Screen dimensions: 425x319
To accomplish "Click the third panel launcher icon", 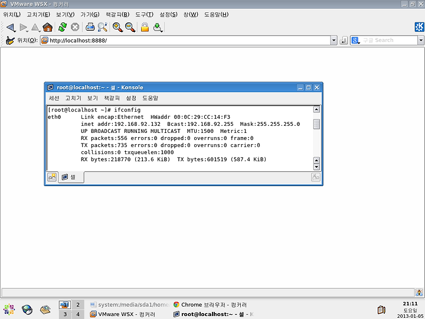I will pos(45,310).
